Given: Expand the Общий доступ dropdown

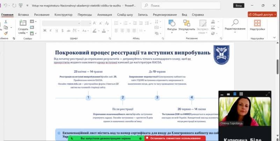Looking at the screenshot, I should coord(274,15).
